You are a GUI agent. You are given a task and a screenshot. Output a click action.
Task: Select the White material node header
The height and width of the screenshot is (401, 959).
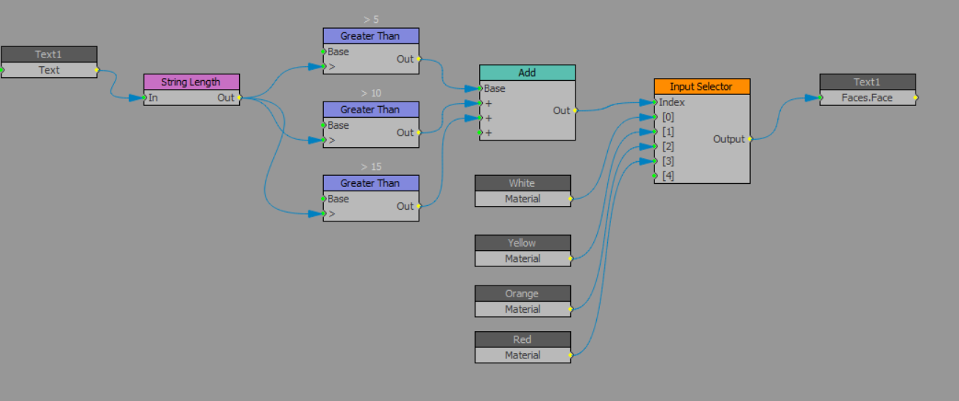tap(523, 183)
